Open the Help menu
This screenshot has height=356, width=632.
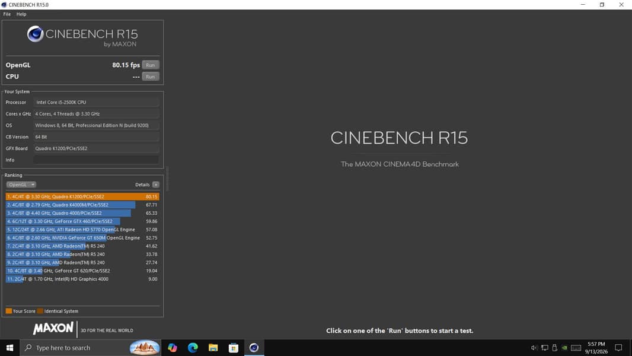pyautogui.click(x=21, y=14)
